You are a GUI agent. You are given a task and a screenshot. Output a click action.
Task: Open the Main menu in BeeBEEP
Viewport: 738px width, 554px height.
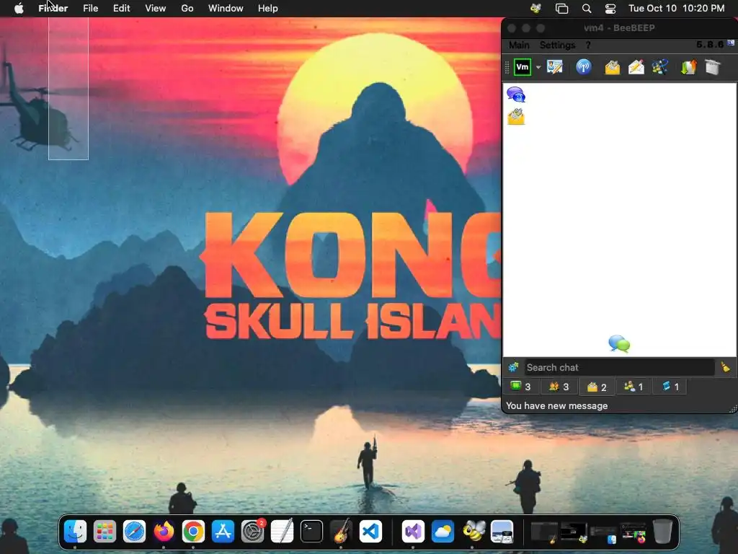tap(519, 45)
